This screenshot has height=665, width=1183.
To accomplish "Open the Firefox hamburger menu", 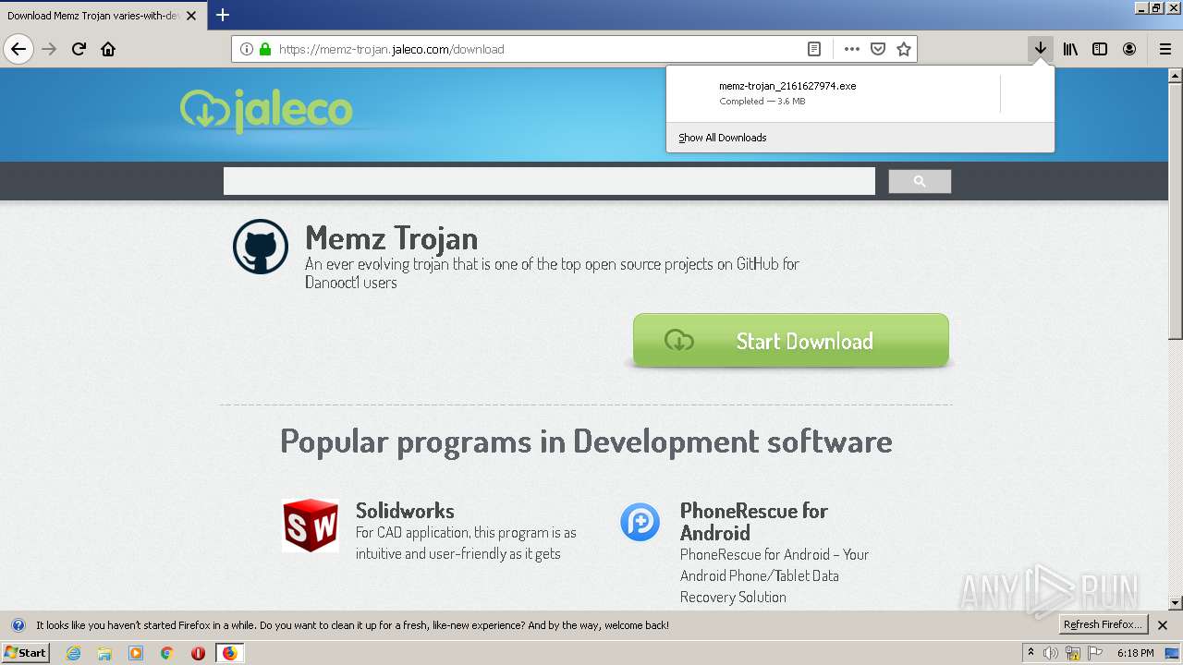I will pos(1165,49).
